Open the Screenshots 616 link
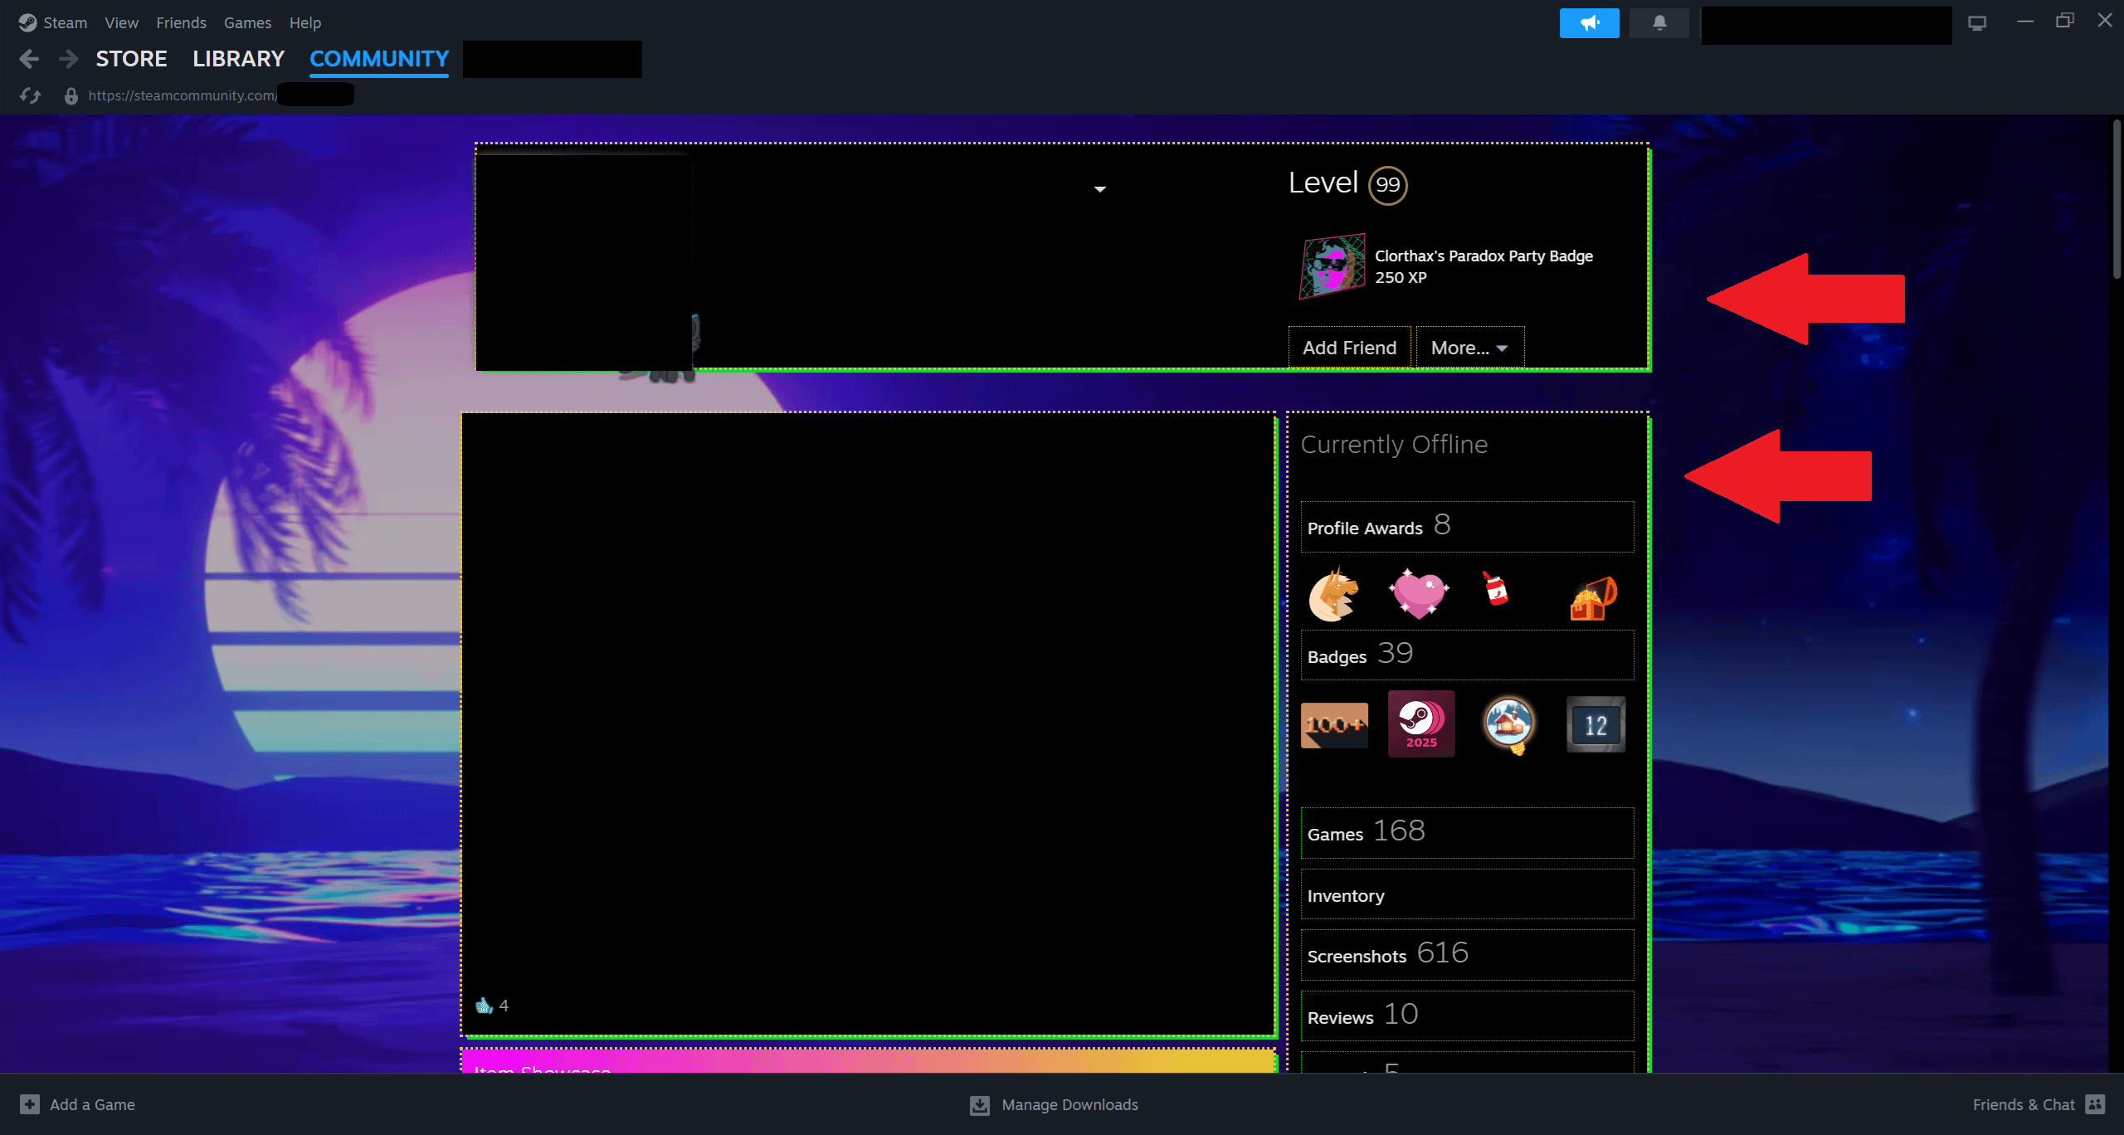The width and height of the screenshot is (2124, 1135). [1387, 955]
